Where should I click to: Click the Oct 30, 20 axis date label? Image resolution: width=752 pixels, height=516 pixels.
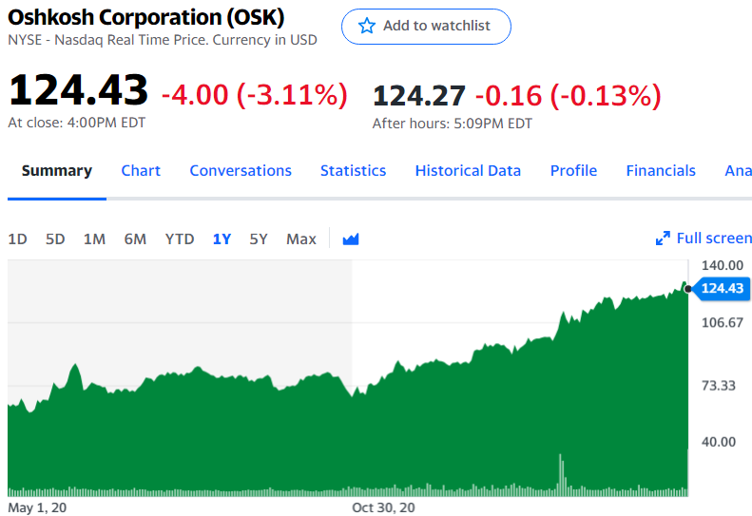tap(383, 507)
